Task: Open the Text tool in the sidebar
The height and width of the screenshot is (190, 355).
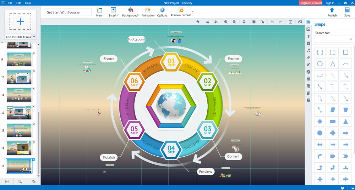Action: point(308,36)
